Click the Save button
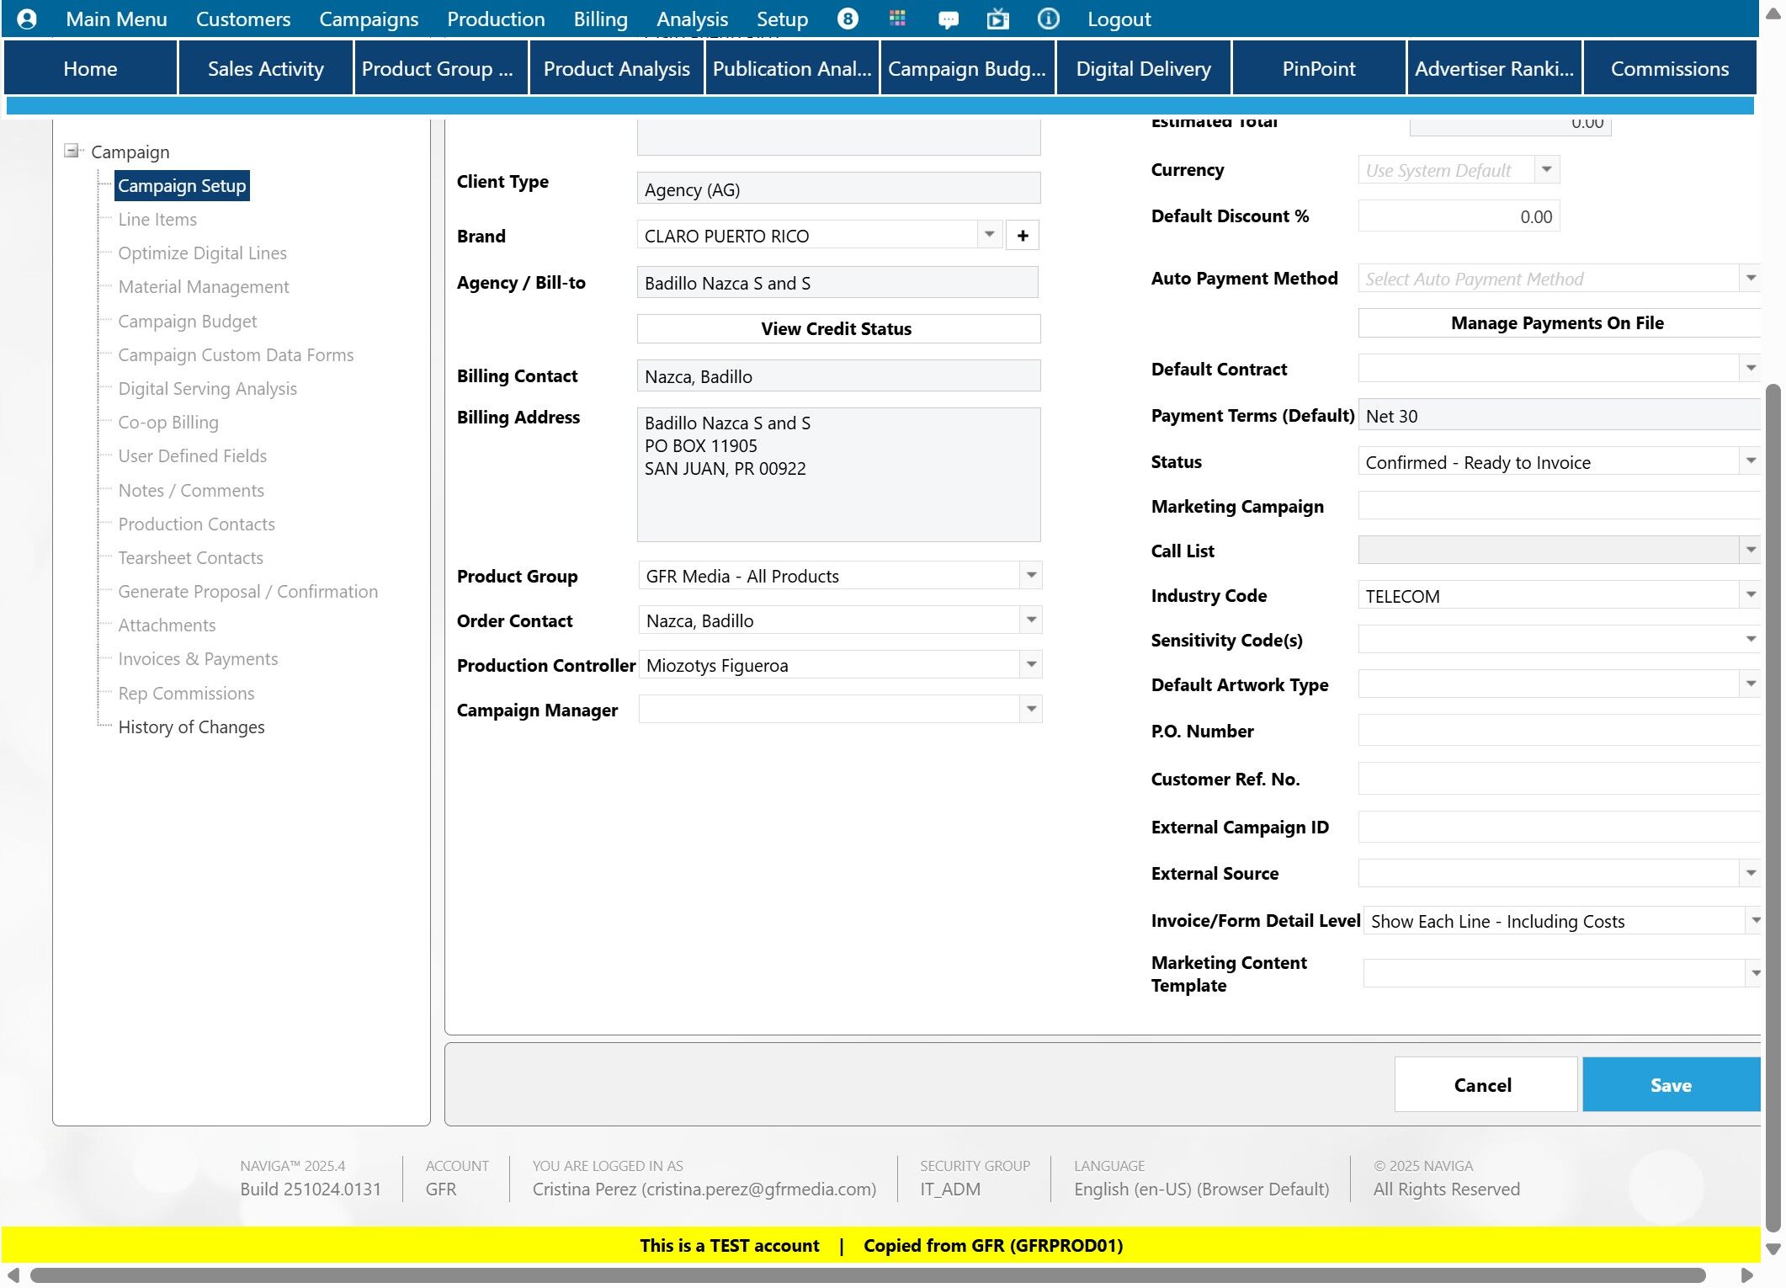 point(1670,1085)
